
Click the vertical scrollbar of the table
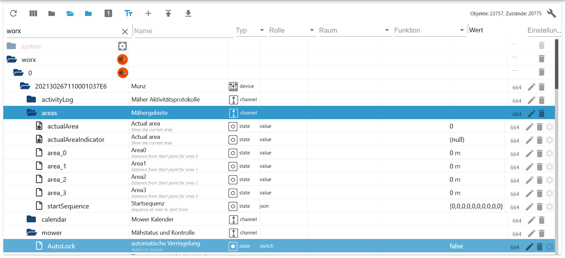(556, 64)
